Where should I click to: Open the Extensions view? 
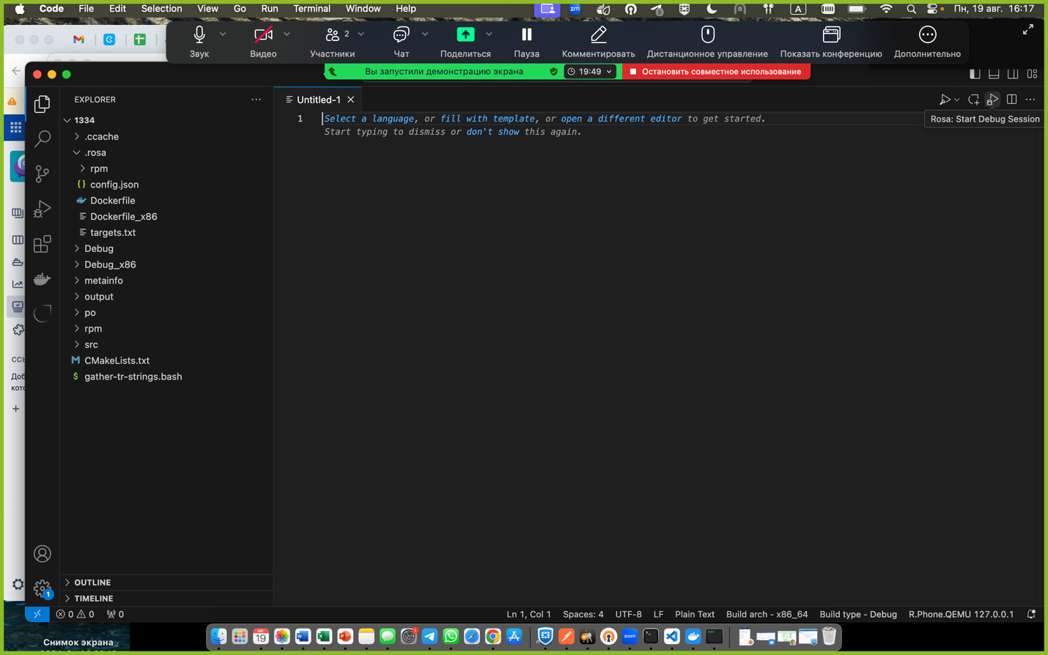point(43,244)
